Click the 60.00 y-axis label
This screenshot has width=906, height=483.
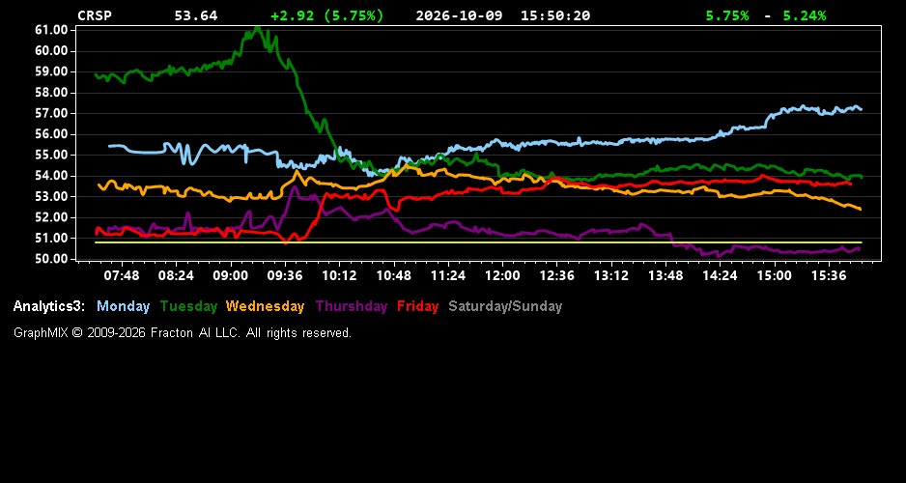pos(52,51)
